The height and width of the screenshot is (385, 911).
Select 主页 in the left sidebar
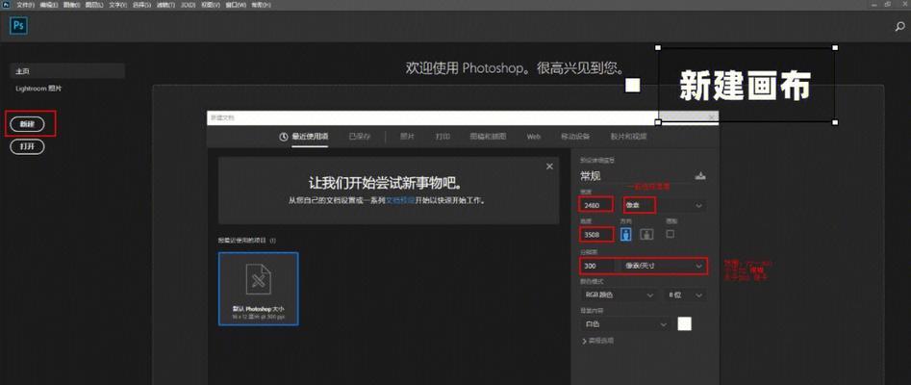[x=67, y=71]
